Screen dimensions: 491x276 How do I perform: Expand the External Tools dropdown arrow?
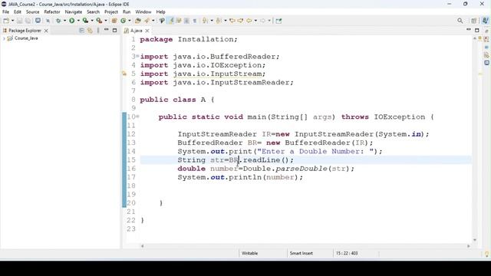tap(106, 21)
